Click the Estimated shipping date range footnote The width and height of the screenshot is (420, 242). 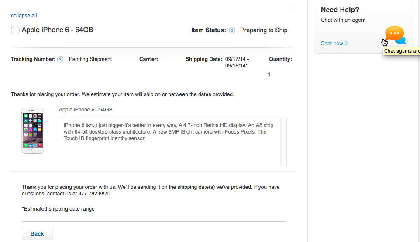coord(58,209)
